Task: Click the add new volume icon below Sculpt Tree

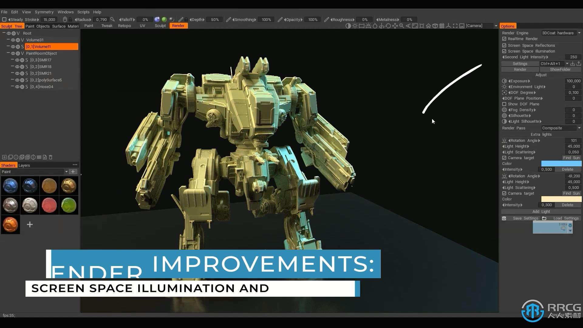Action: pyautogui.click(x=4, y=157)
